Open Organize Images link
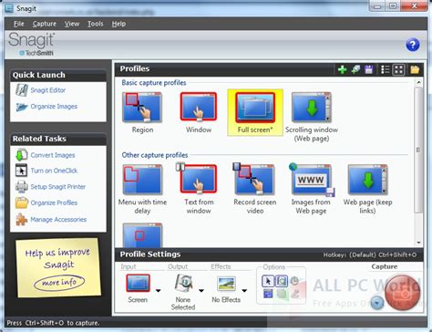This screenshot has height=332, width=432. (x=54, y=107)
